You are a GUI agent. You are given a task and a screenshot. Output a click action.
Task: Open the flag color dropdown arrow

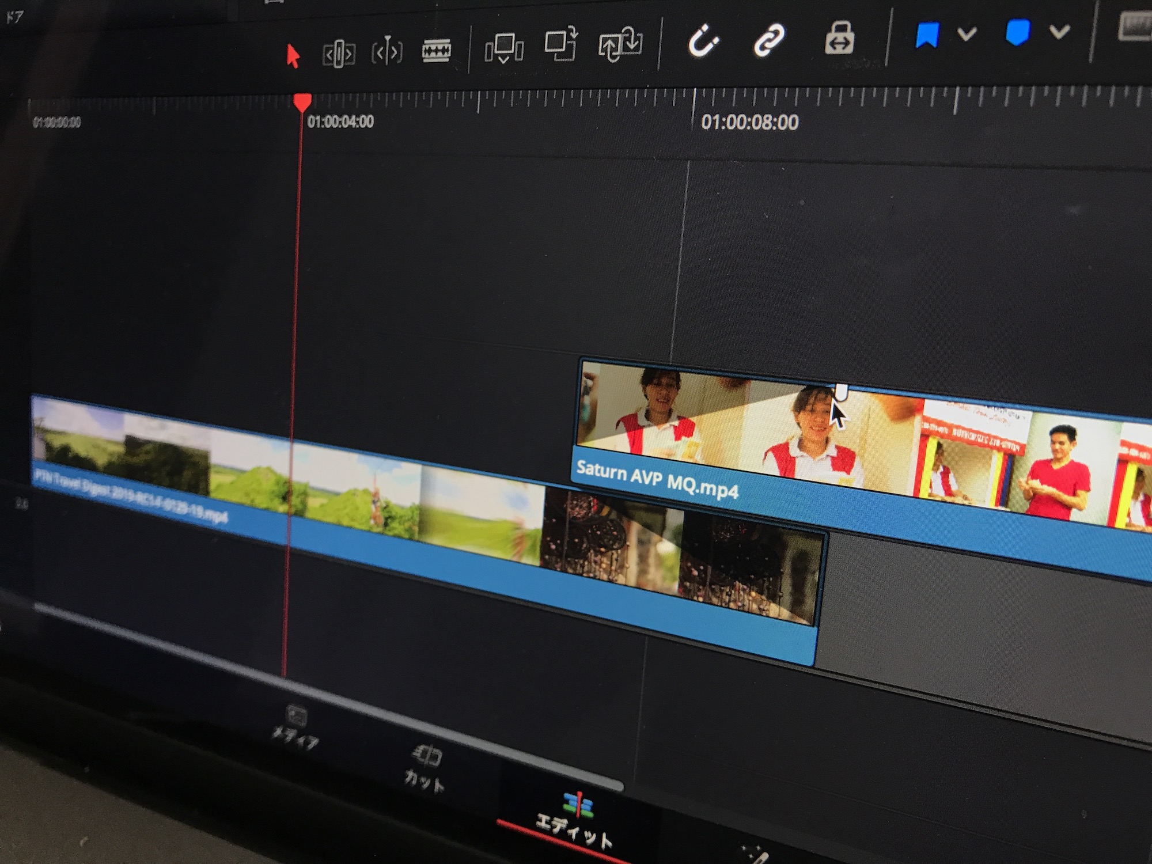[x=967, y=34]
